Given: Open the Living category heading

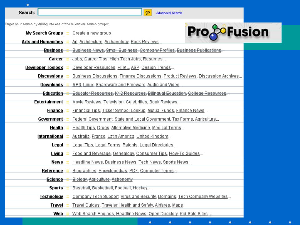Looking at the screenshot, I should pos(57,154).
